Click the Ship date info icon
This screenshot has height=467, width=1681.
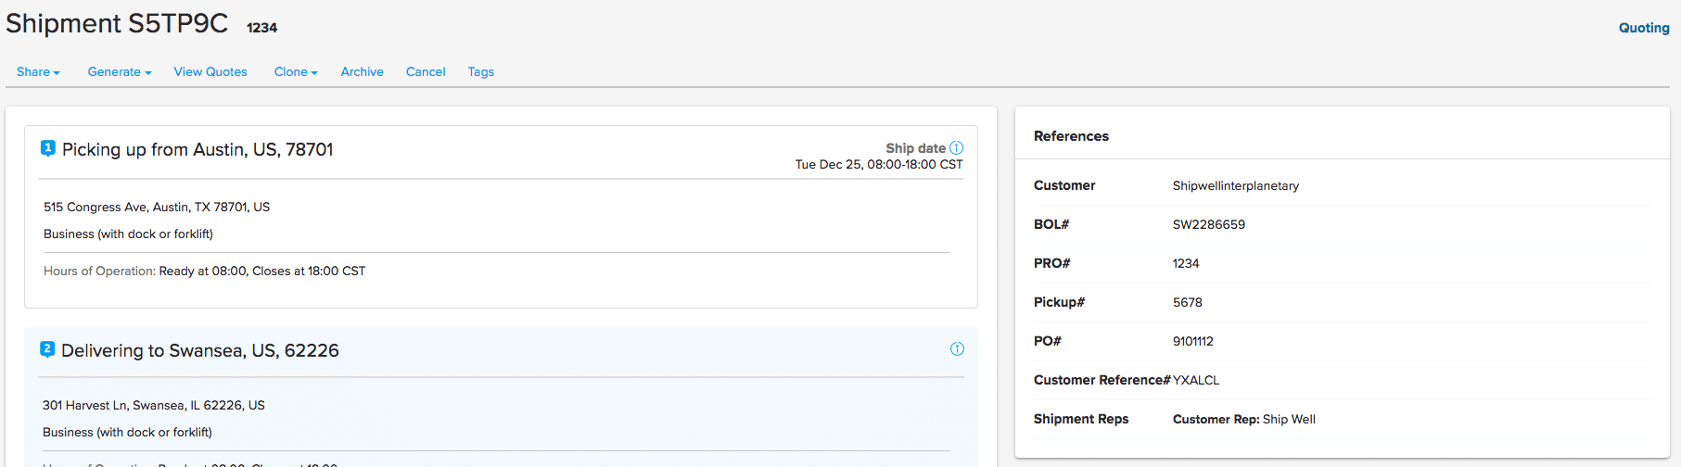pyautogui.click(x=957, y=148)
